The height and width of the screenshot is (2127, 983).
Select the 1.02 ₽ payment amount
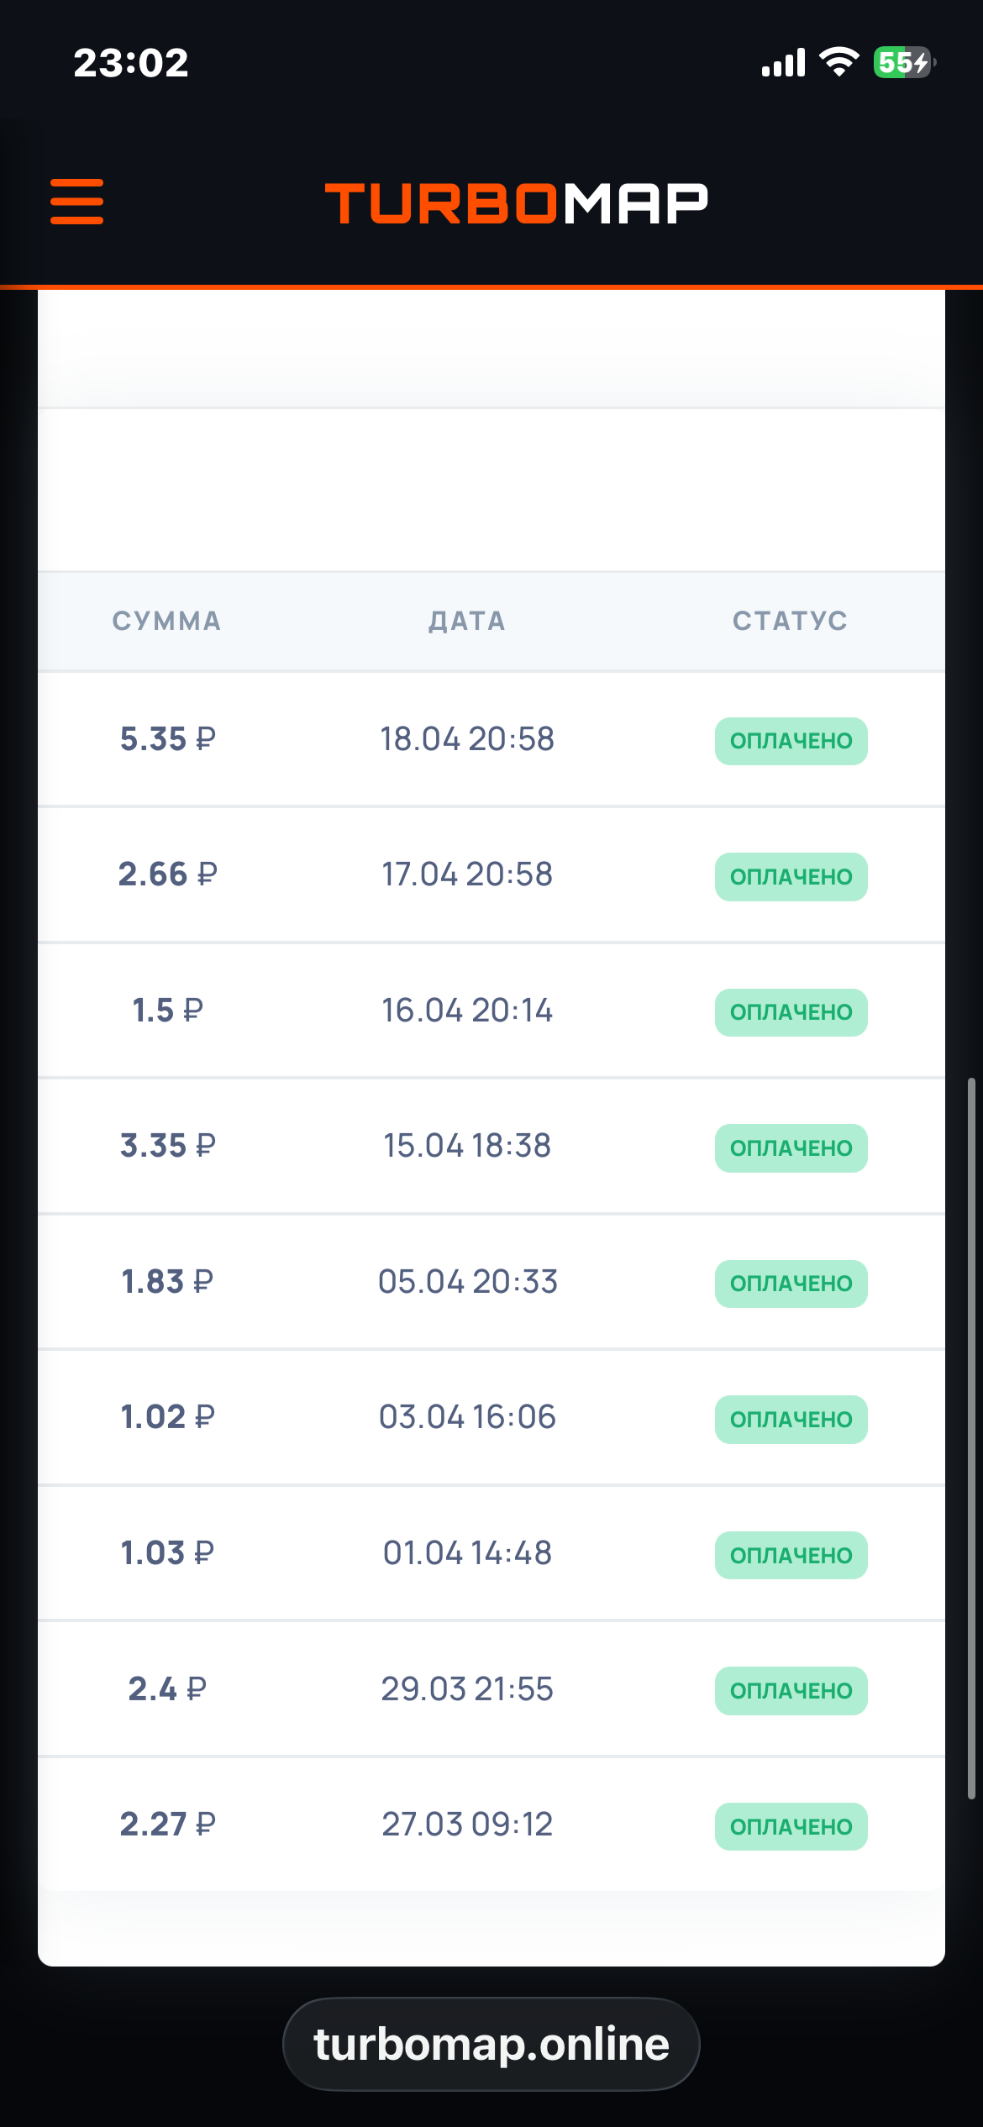pos(167,1417)
